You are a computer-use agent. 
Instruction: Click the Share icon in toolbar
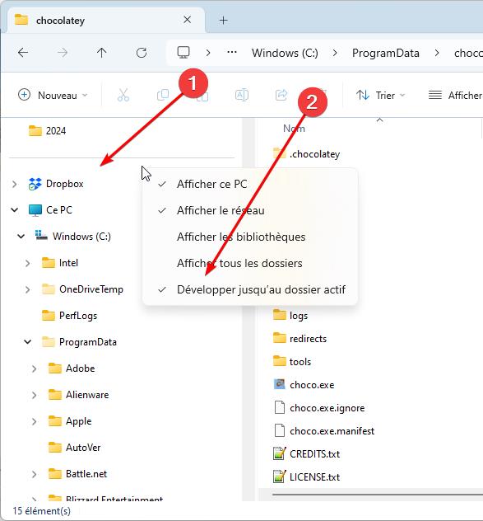point(281,95)
